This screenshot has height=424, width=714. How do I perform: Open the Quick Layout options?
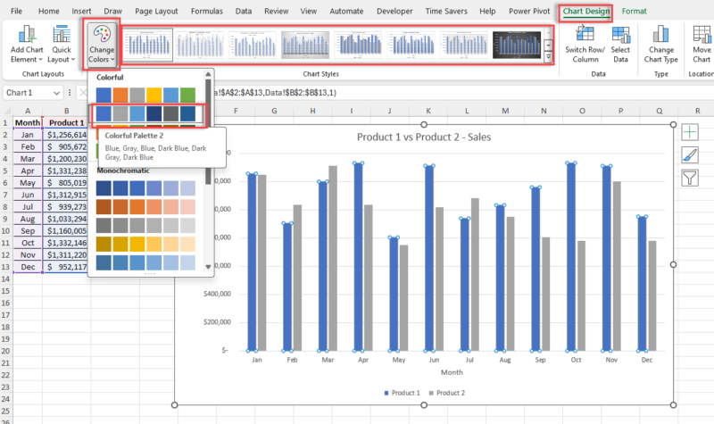click(x=62, y=34)
